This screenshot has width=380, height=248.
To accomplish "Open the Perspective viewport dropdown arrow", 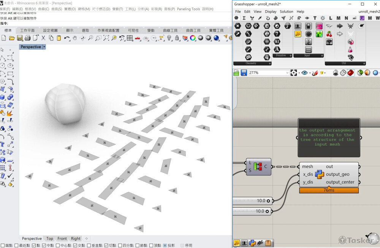I will coord(44,47).
